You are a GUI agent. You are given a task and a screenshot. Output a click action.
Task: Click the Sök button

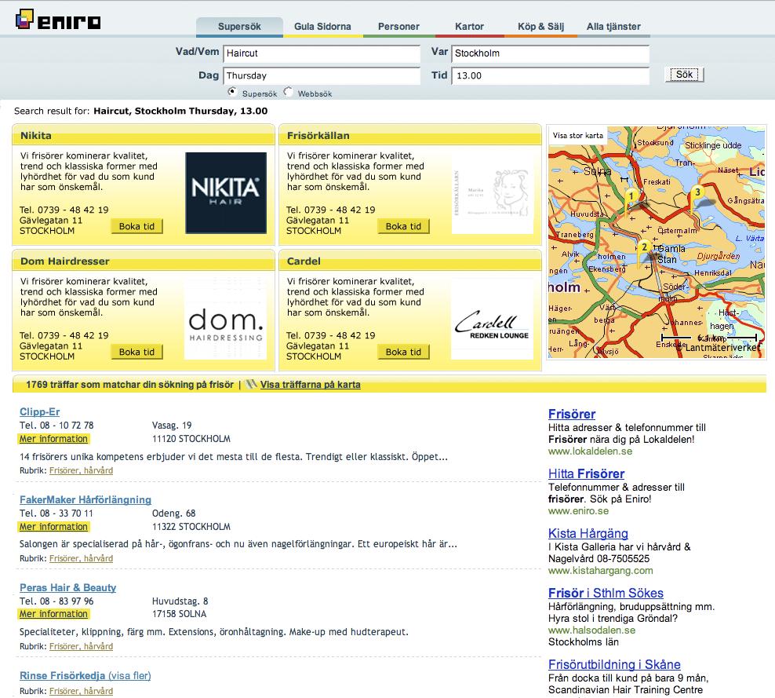click(684, 75)
